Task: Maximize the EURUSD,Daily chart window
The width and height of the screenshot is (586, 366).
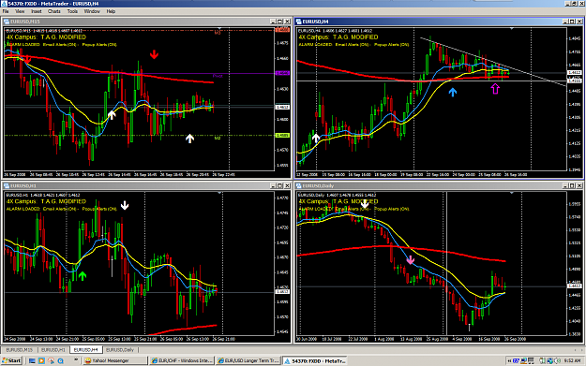Action: [x=572, y=185]
